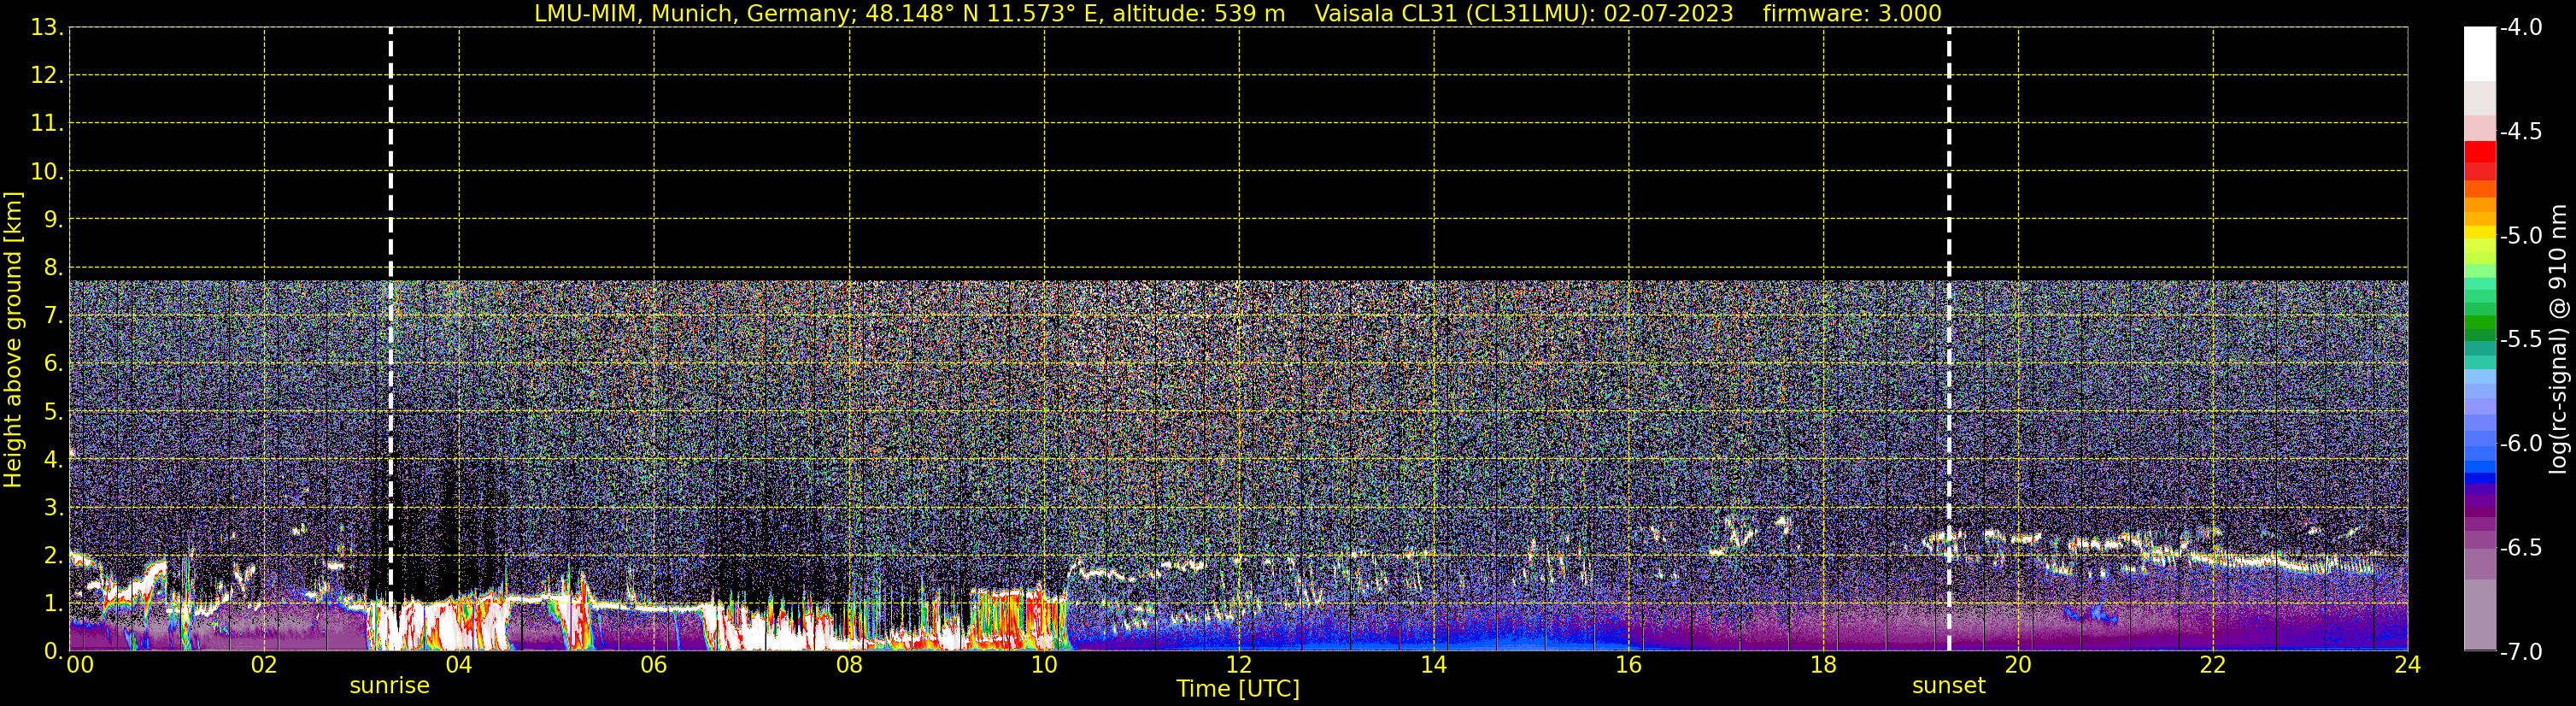Click the 'Vaisala CL31 (CL31LMU): 02-07-2023' title text
This screenshot has height=706, width=2576.
pyautogui.click(x=1523, y=13)
